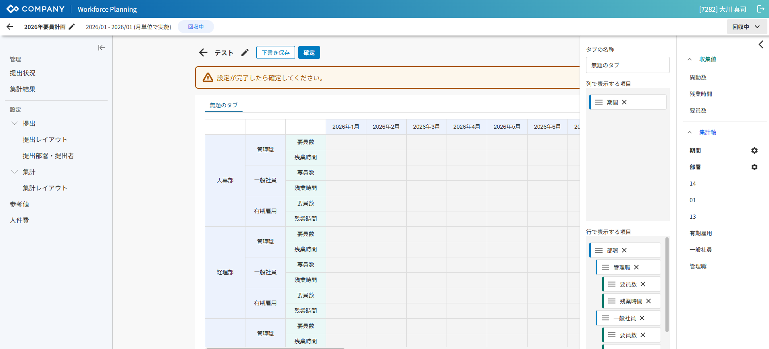Click the Workforce Planning title

coord(107,9)
